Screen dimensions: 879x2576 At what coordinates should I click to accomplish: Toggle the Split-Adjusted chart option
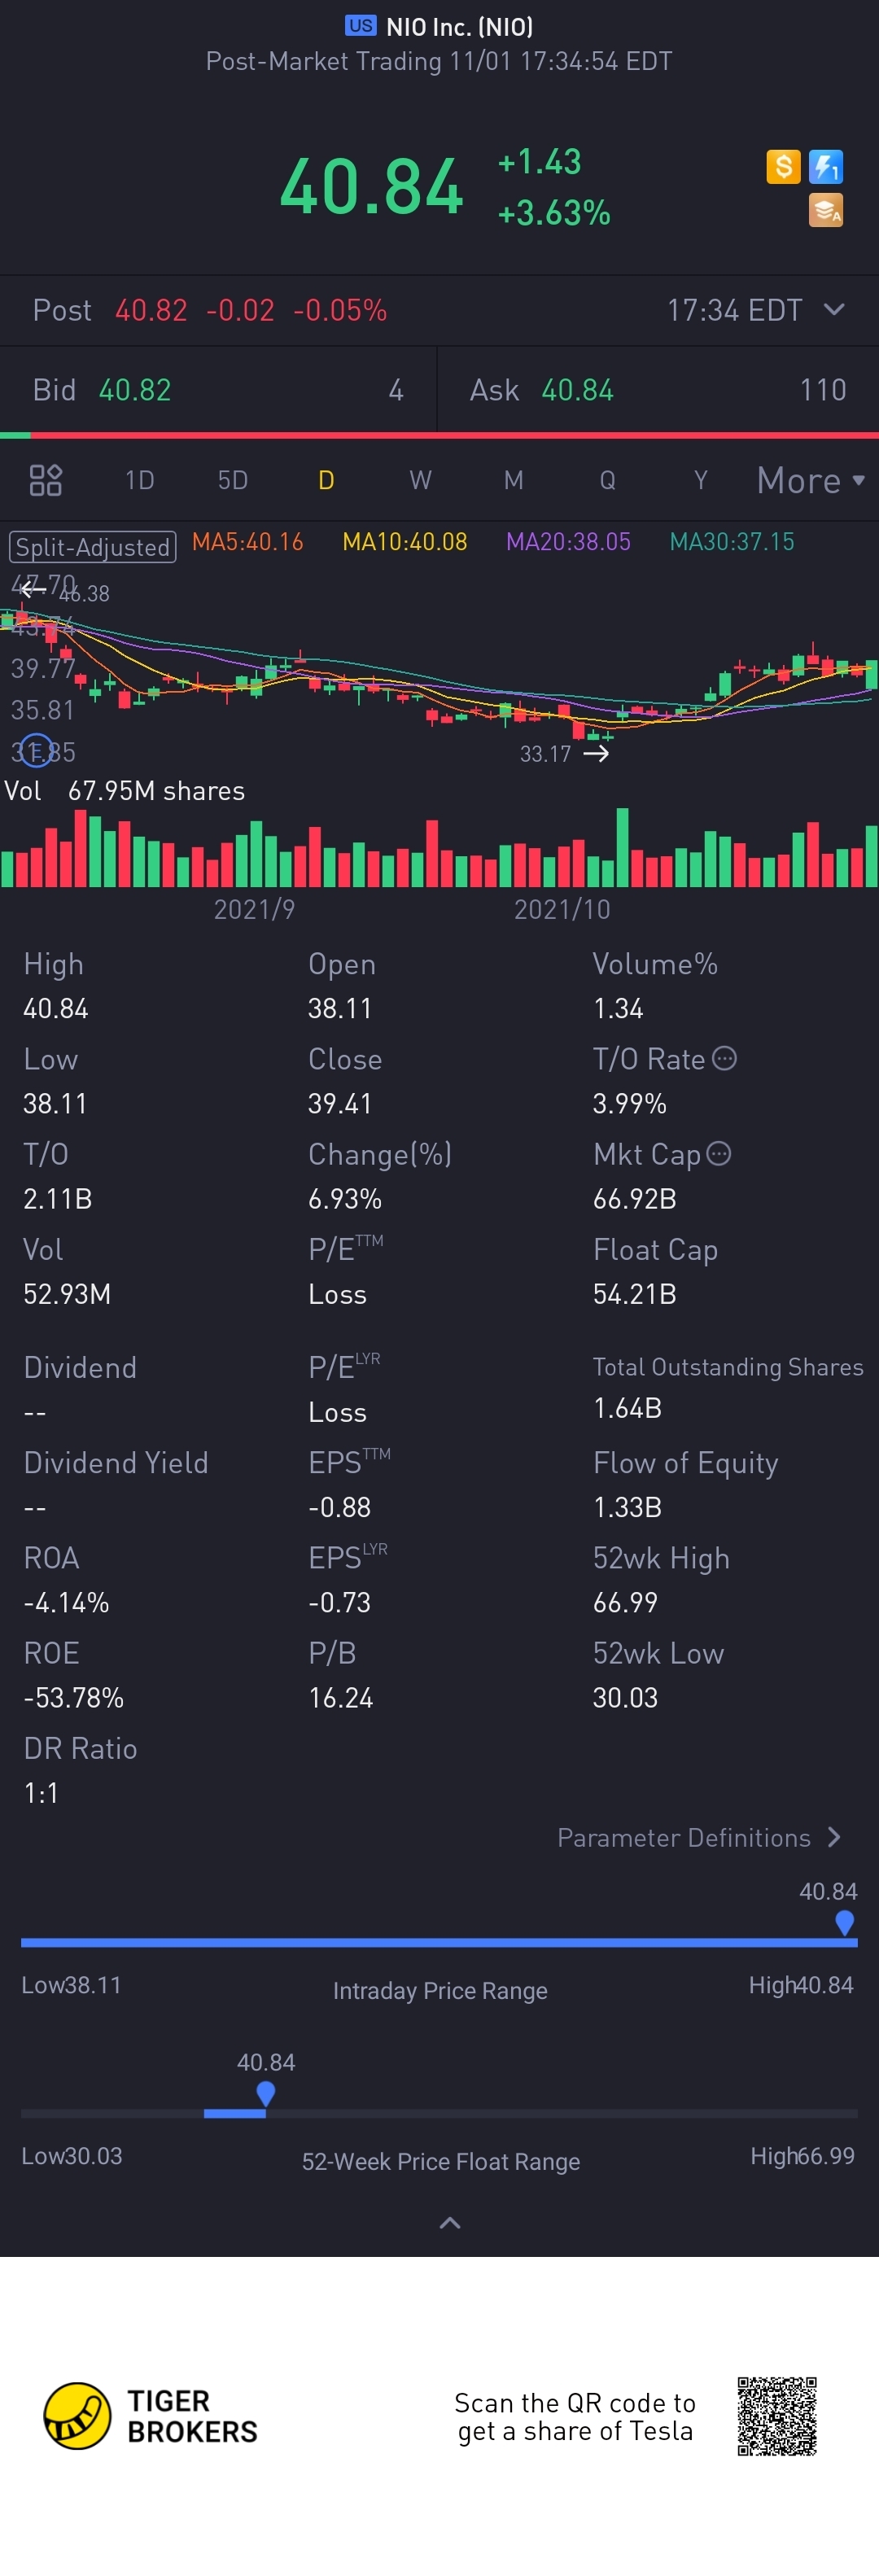93,546
